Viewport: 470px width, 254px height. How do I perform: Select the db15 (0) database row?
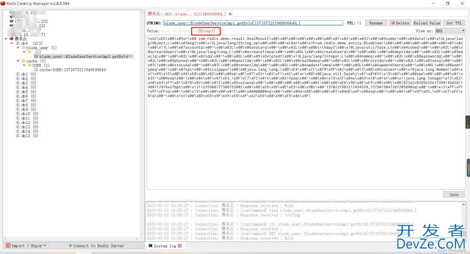click(30, 136)
